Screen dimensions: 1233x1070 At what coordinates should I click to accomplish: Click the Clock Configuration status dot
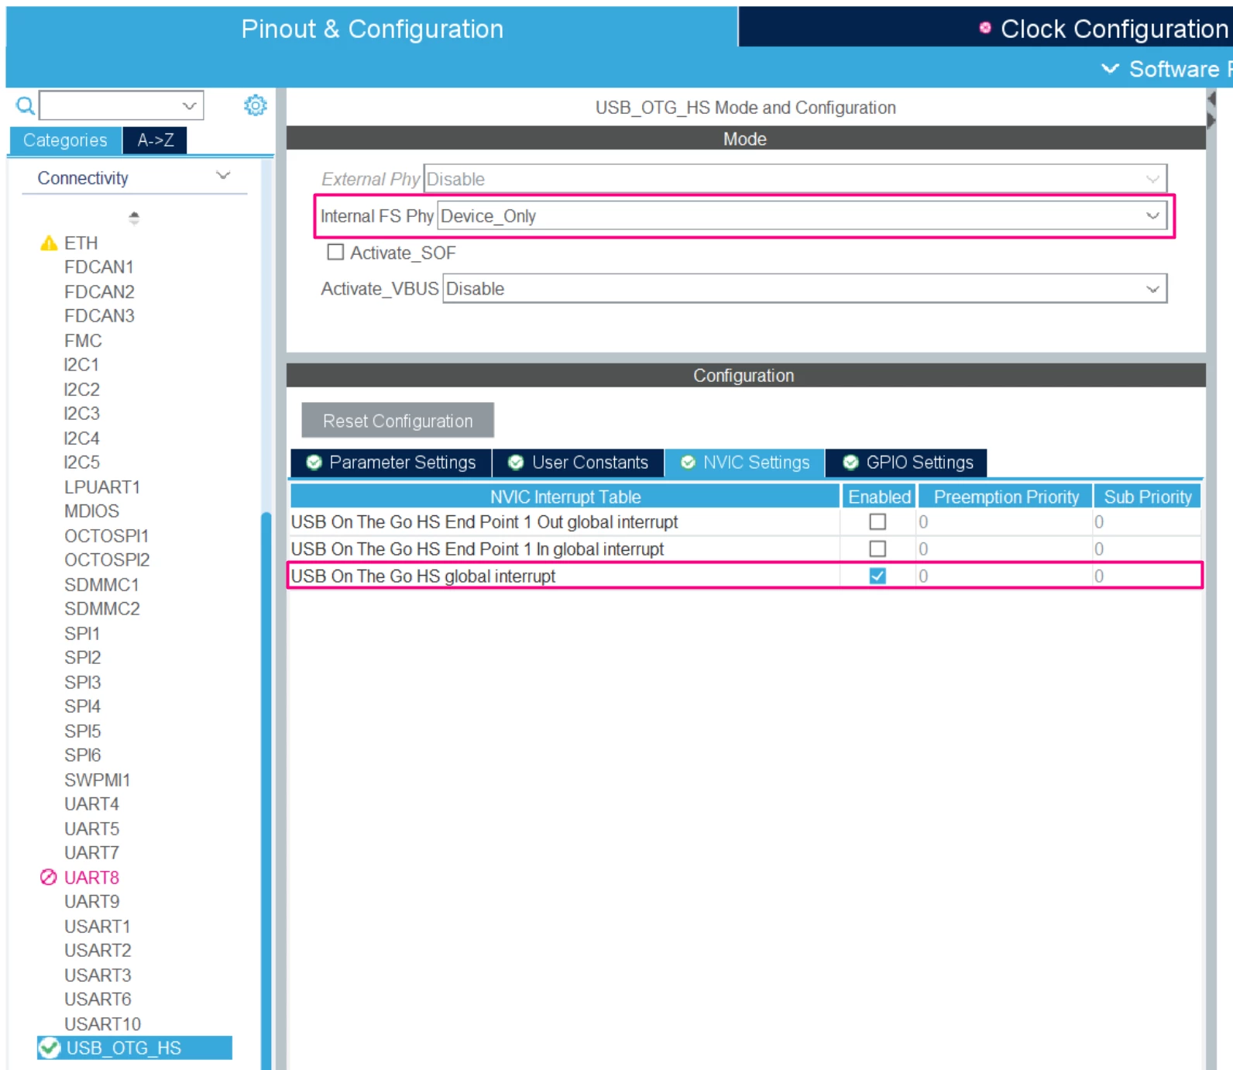[x=984, y=28]
